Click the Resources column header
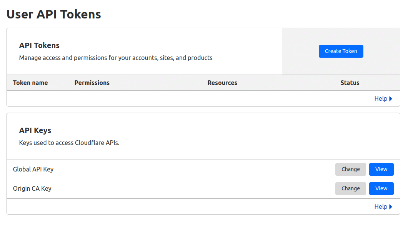 (222, 83)
